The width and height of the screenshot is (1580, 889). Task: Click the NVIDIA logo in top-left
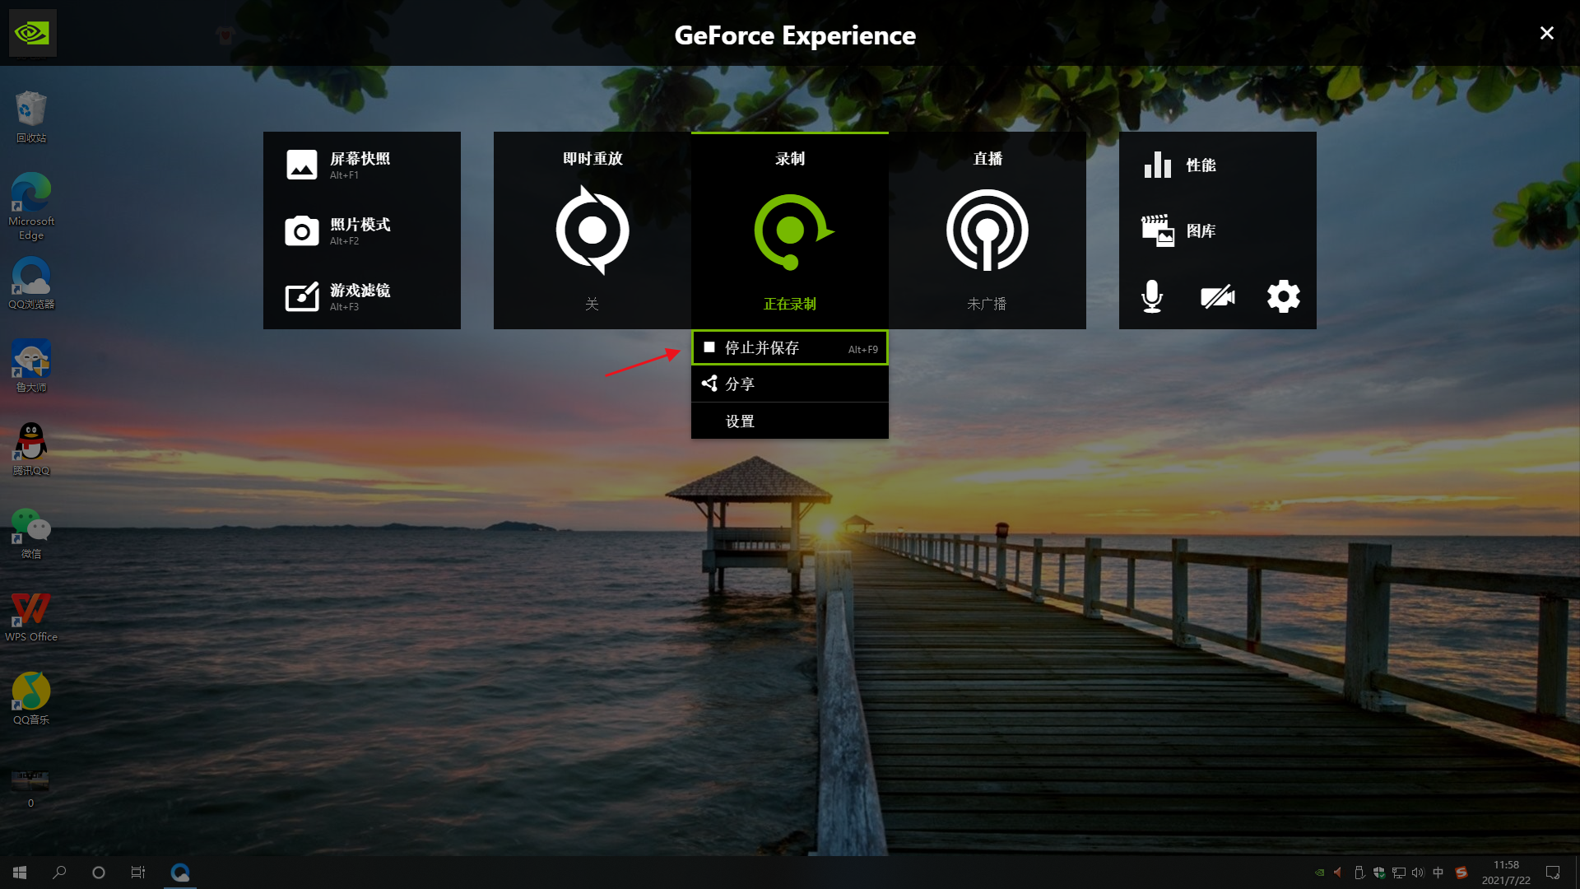click(33, 33)
